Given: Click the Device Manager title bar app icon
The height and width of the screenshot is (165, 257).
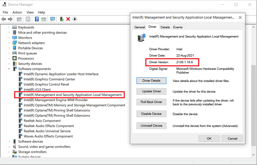Looking at the screenshot, I should (x=4, y=4).
